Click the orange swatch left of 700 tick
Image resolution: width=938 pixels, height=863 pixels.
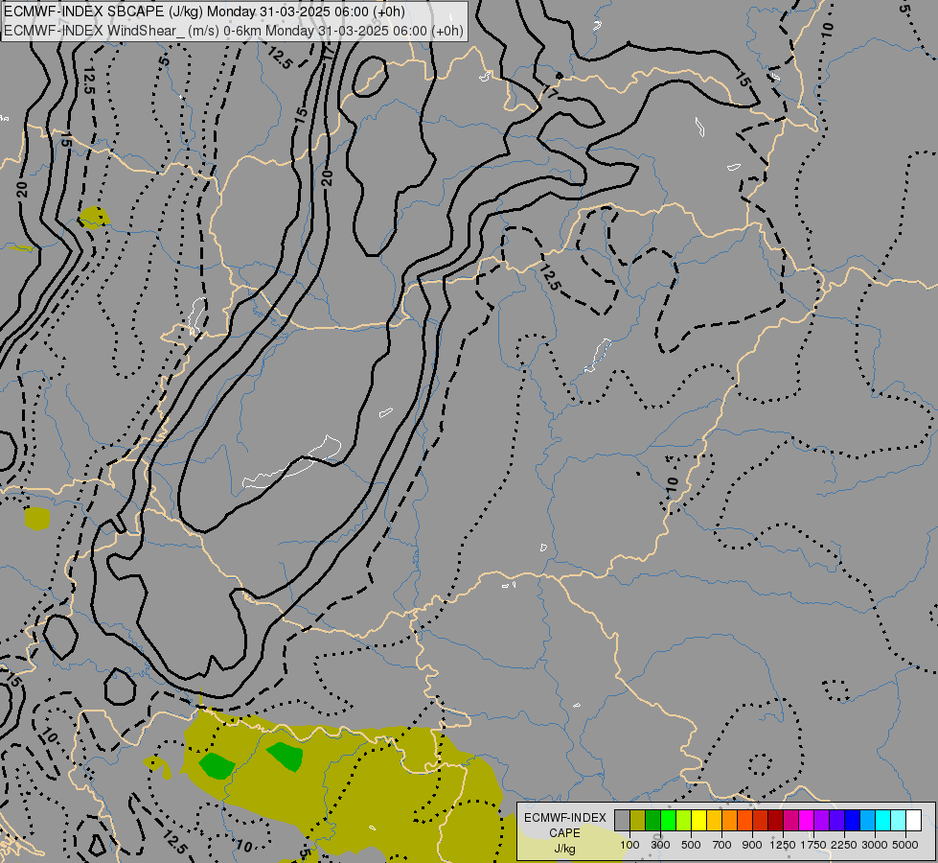tap(730, 820)
